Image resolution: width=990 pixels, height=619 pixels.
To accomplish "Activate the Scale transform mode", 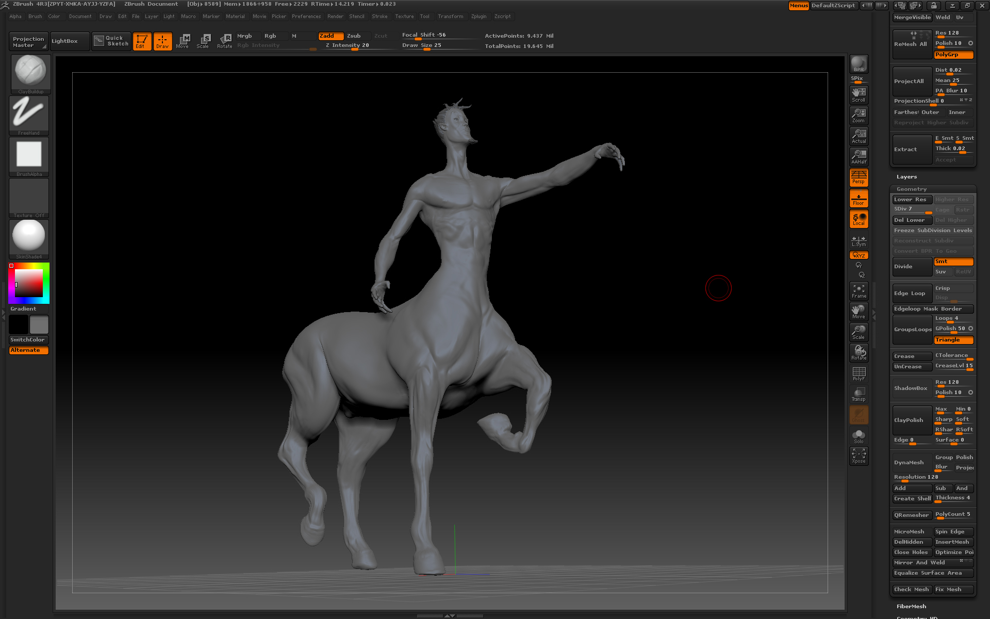I will tap(204, 41).
